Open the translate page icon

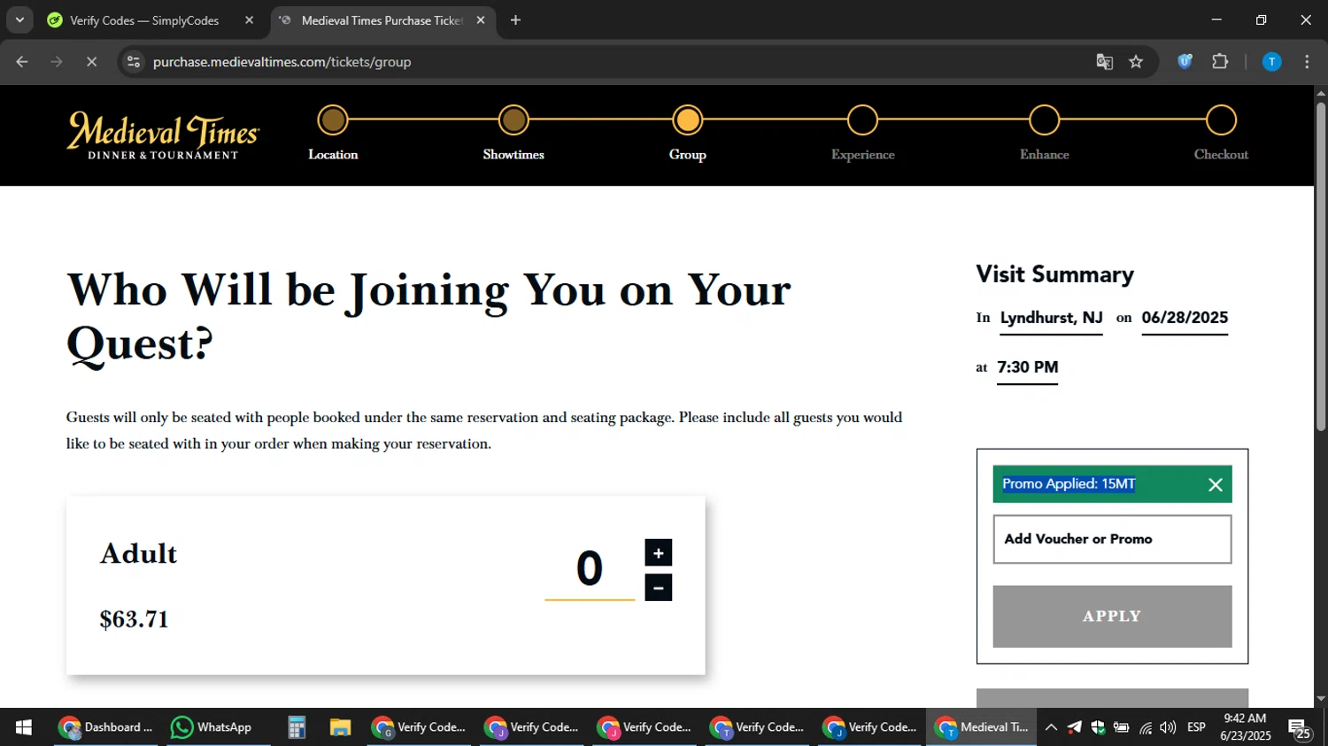(1104, 62)
